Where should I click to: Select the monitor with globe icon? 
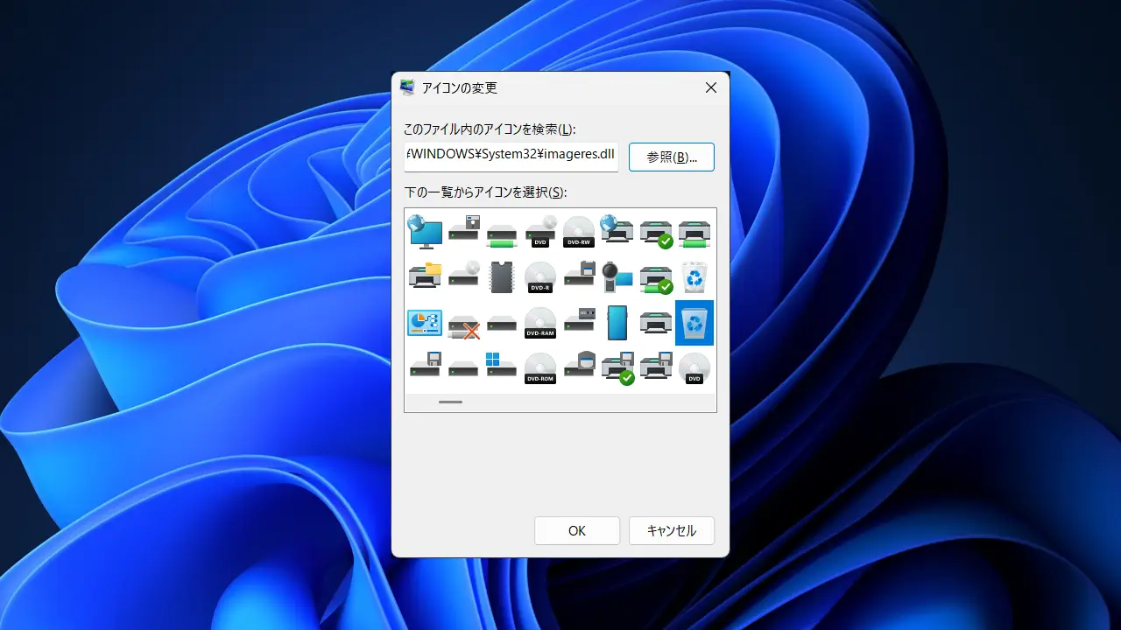pyautogui.click(x=425, y=232)
